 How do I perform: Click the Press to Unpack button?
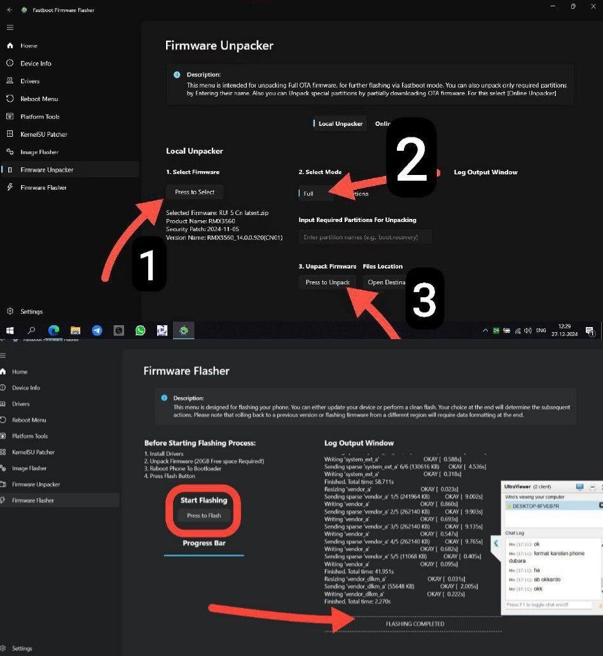point(328,282)
